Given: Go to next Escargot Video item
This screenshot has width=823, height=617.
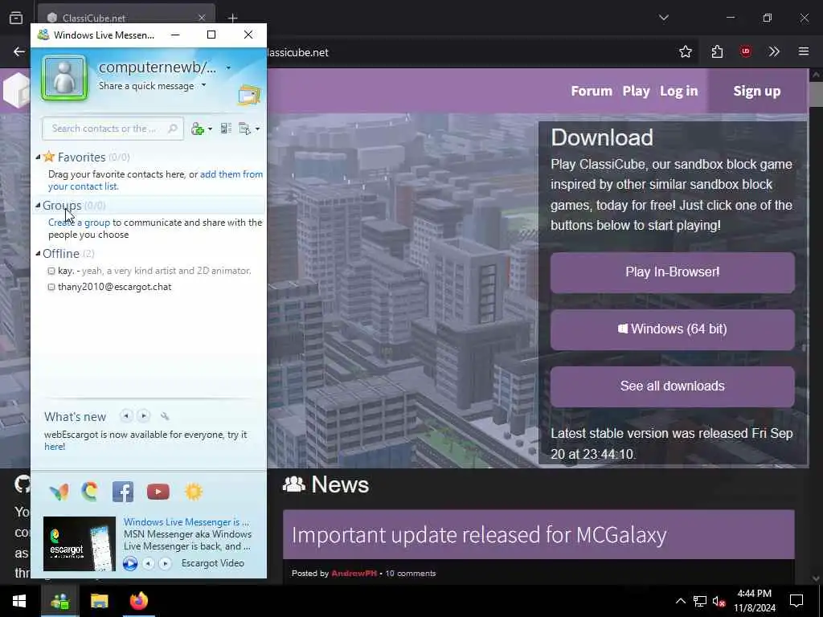Looking at the screenshot, I should [x=165, y=563].
